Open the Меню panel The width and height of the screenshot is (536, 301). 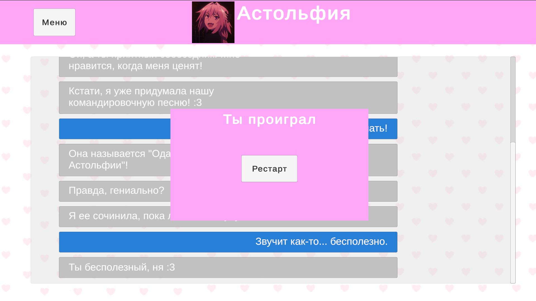tap(54, 22)
